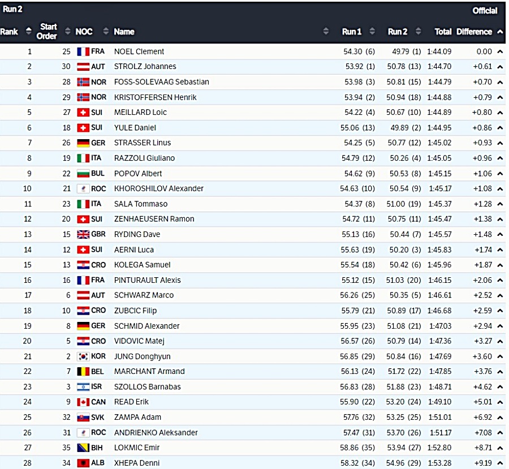Expand details for KRISTOFFERSEN Henrik row
Image resolution: width=509 pixels, height=469 pixels.
501,97
